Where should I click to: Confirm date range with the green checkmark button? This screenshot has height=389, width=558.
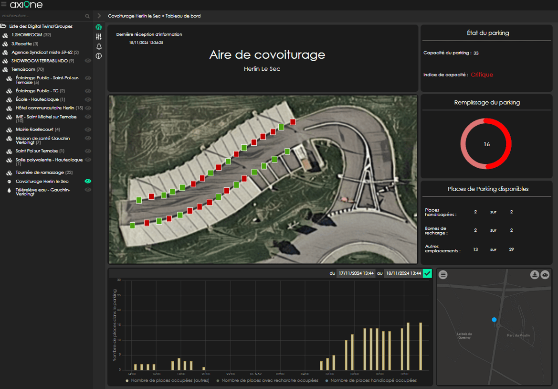pyautogui.click(x=427, y=273)
